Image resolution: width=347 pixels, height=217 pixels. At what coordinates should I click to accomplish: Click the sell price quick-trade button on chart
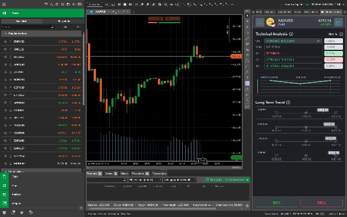[x=156, y=19]
